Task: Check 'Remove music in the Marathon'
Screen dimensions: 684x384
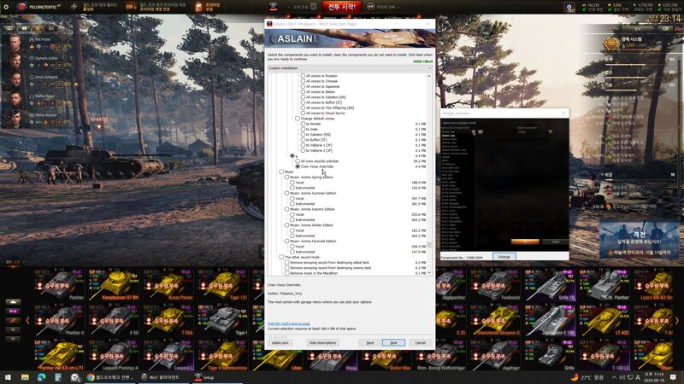Action: (x=286, y=273)
